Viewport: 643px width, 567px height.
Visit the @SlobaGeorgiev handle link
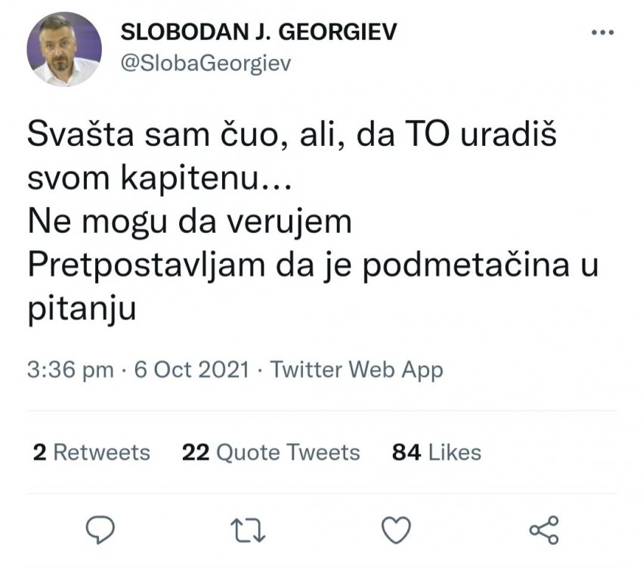205,64
